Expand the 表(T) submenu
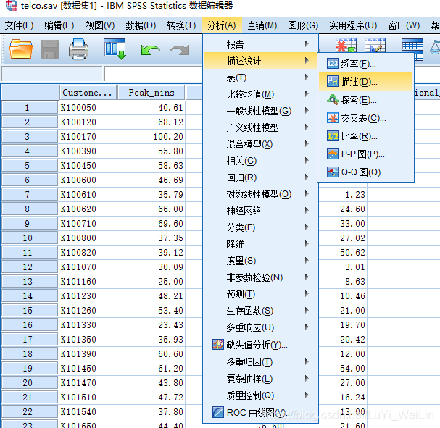 click(x=261, y=77)
